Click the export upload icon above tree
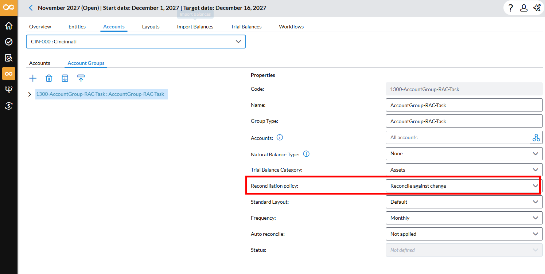This screenshot has width=545, height=274. tap(81, 78)
